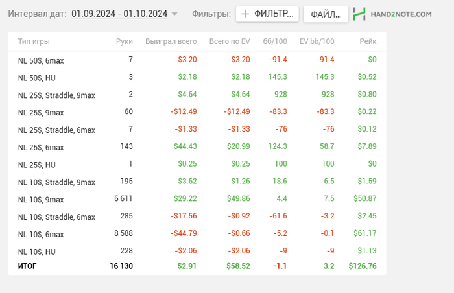
Task: Click the total winnings value $2.91
Action: click(187, 266)
